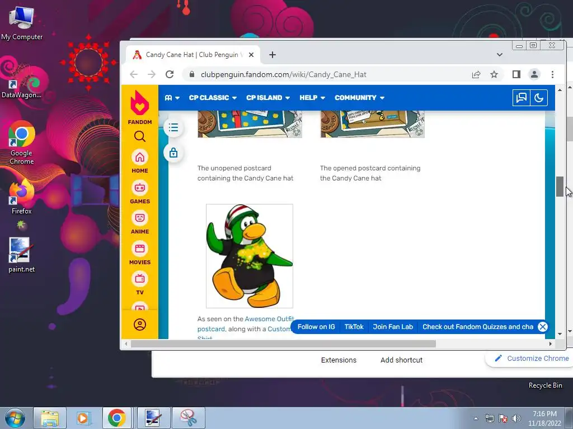
Task: Open Chrome side panel icon
Action: point(516,74)
